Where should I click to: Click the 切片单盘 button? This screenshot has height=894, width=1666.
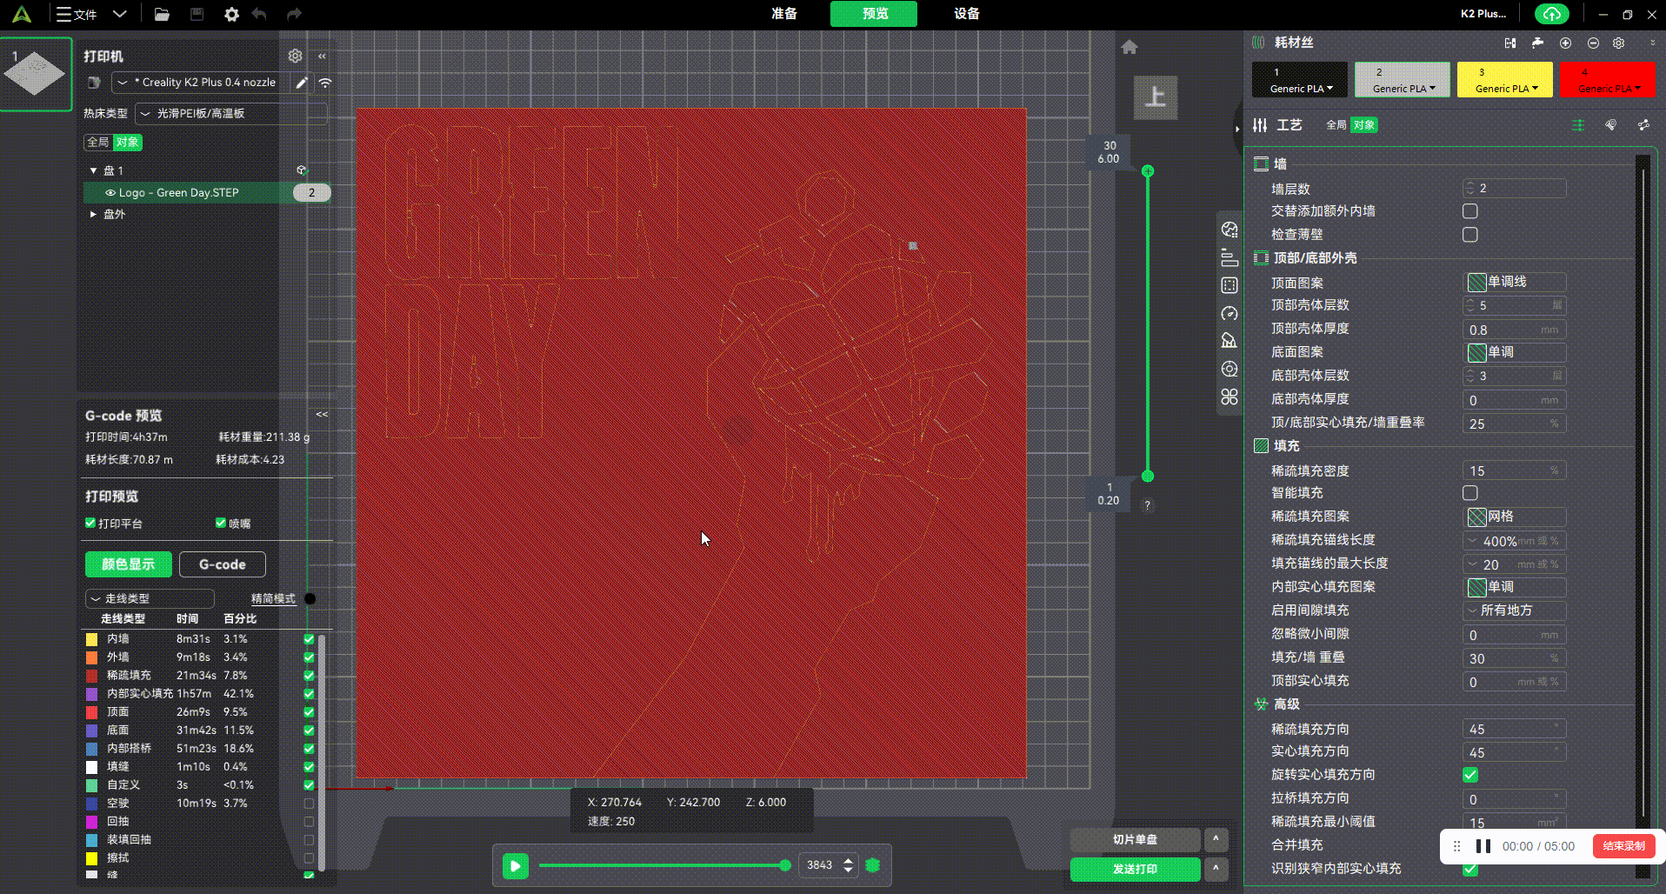(x=1136, y=839)
